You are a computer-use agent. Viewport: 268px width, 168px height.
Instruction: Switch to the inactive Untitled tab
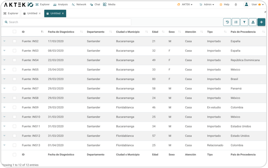click(x=32, y=13)
